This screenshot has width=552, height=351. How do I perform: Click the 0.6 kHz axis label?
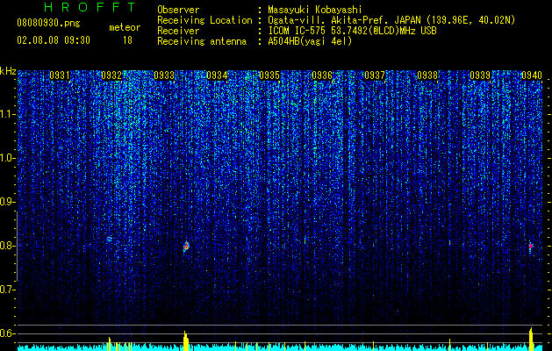pos(6,333)
